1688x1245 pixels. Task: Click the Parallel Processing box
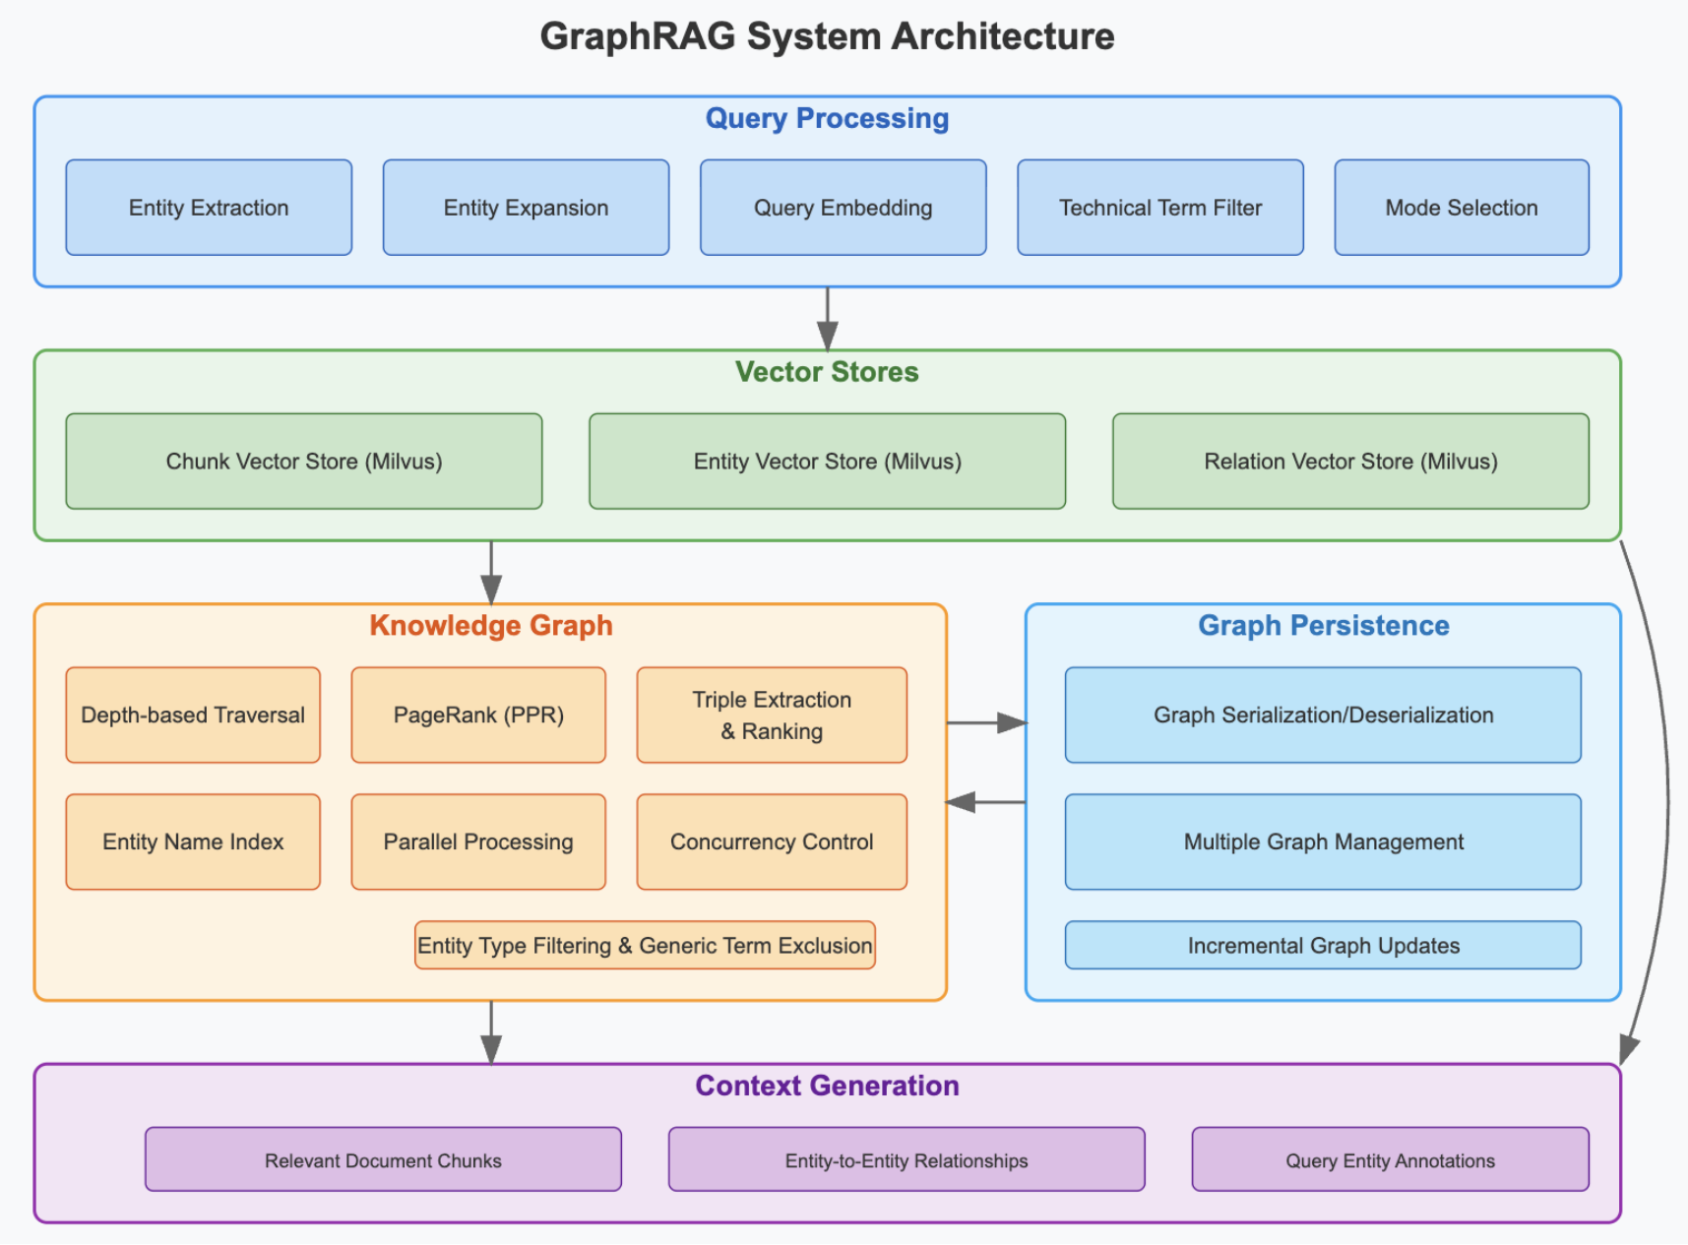tap(478, 842)
